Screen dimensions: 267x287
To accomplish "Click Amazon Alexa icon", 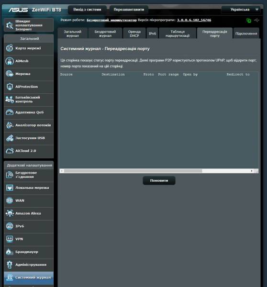I will [10, 213].
